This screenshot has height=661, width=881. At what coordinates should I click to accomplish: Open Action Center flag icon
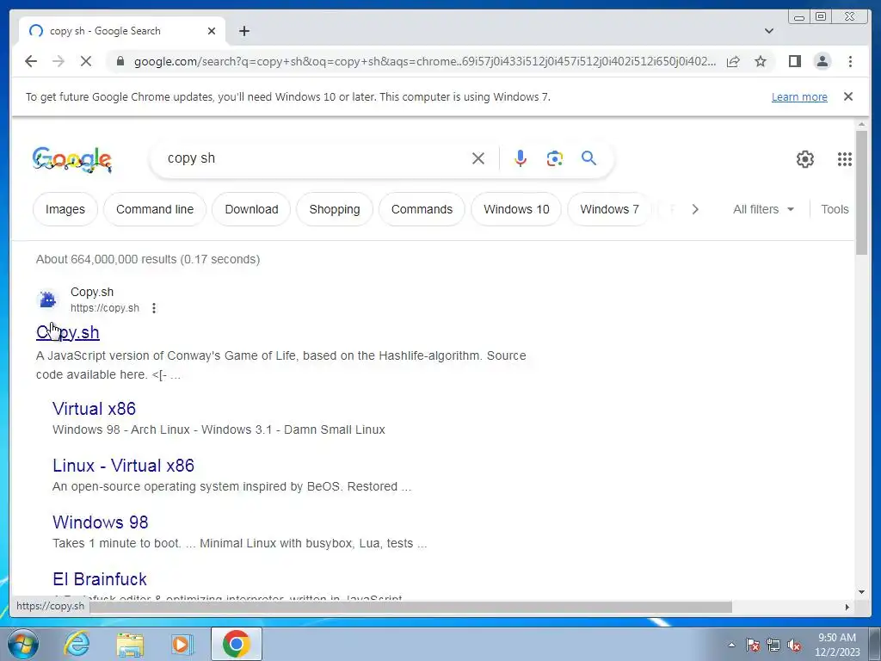click(x=753, y=645)
